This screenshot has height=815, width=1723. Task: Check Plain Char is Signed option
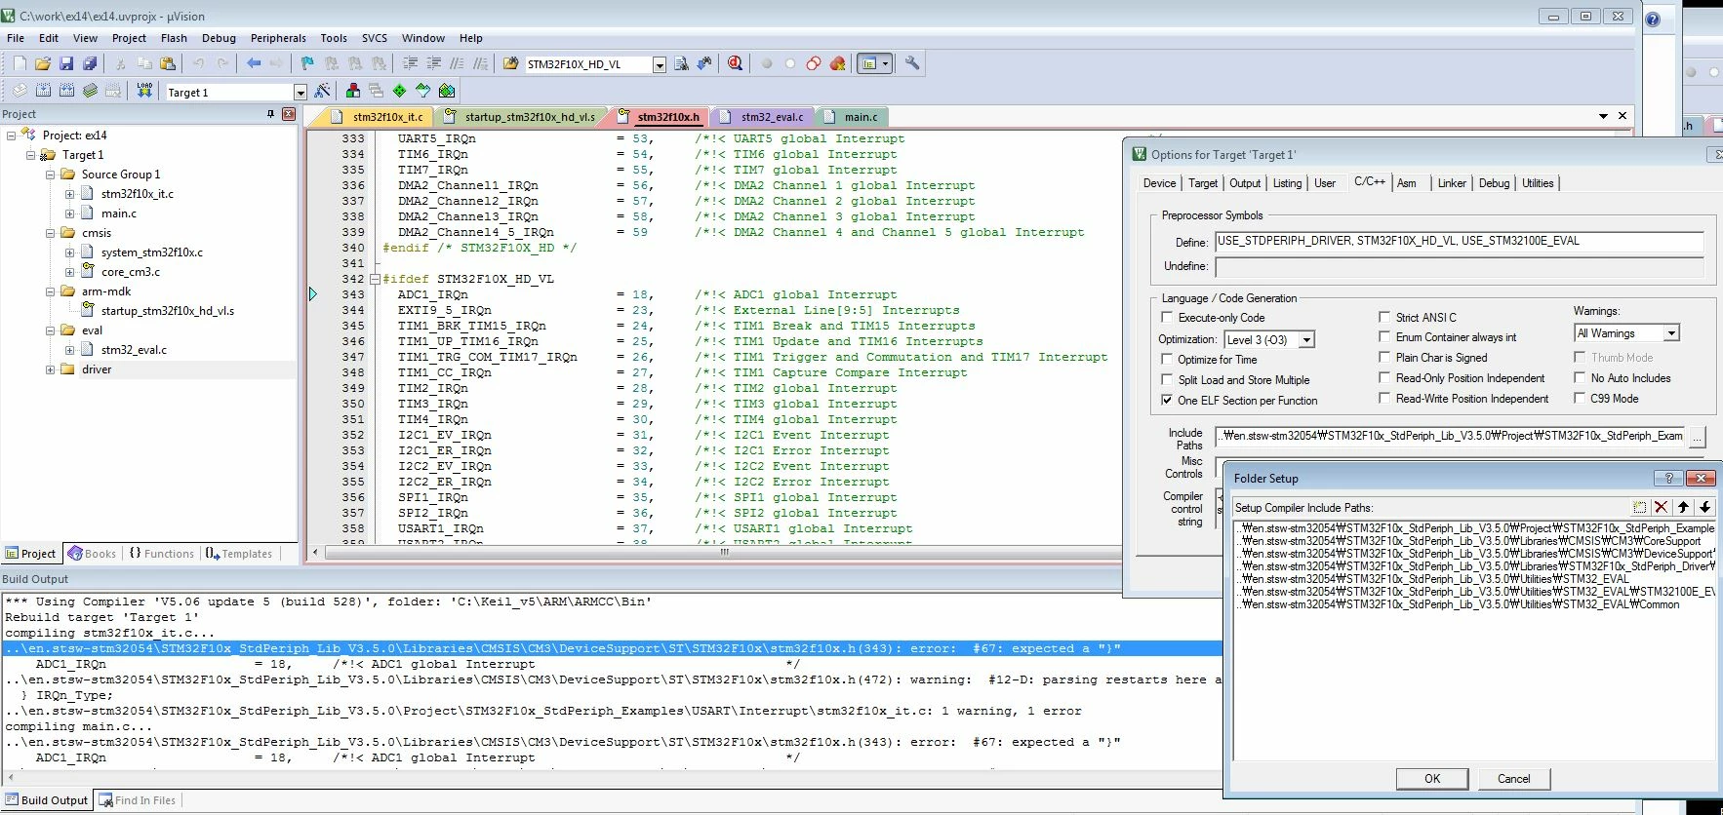[1384, 357]
